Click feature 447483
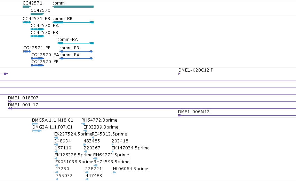The height and width of the screenshot is (181, 296). [x=87, y=179]
